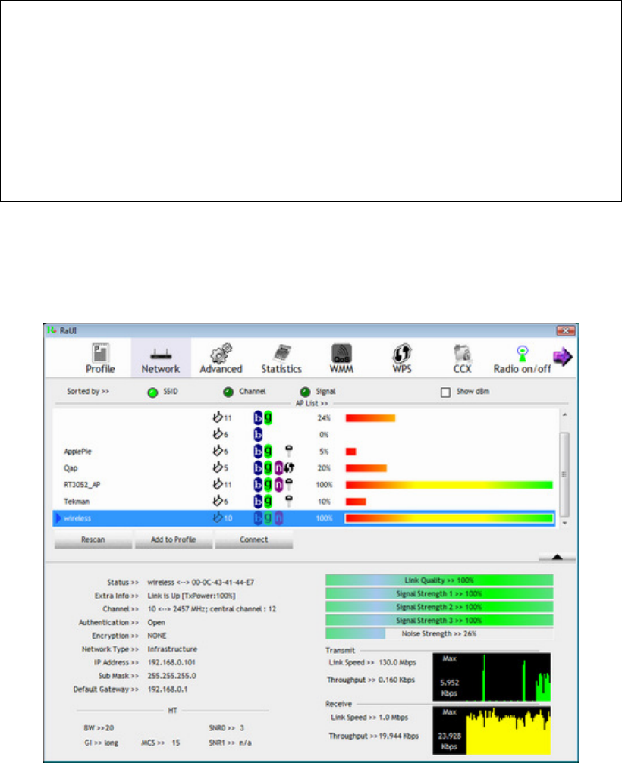Viewport: 622px width, 763px height.
Task: Click the Noise Strength 26% bar
Action: pos(439,634)
